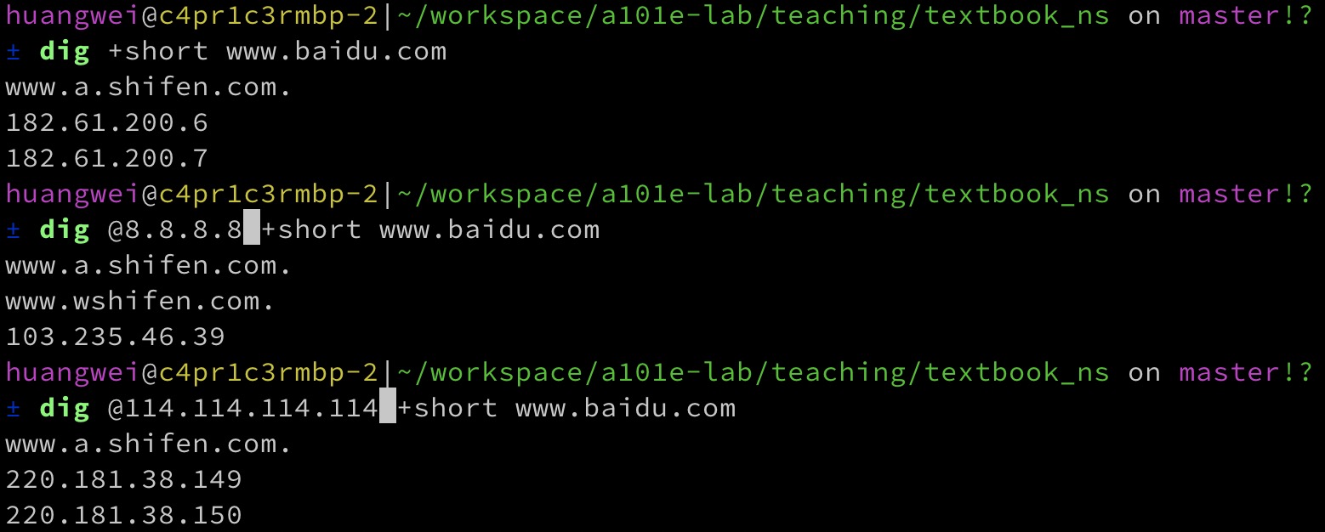Click the 'huangwei' username in first prompt
This screenshot has width=1325, height=532.
coord(73,16)
